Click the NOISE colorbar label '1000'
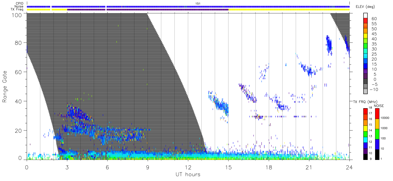This screenshot has height=181, width=393. pos(384,128)
